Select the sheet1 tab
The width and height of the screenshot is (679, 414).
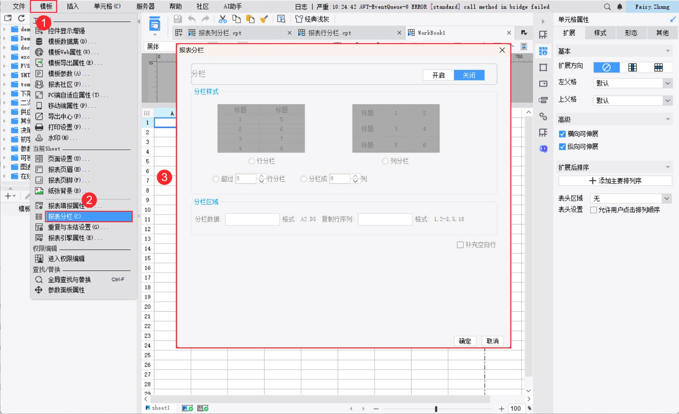(157, 408)
